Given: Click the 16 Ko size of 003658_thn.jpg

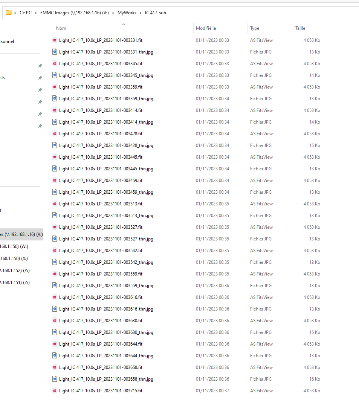Looking at the screenshot, I should tap(315, 379).
